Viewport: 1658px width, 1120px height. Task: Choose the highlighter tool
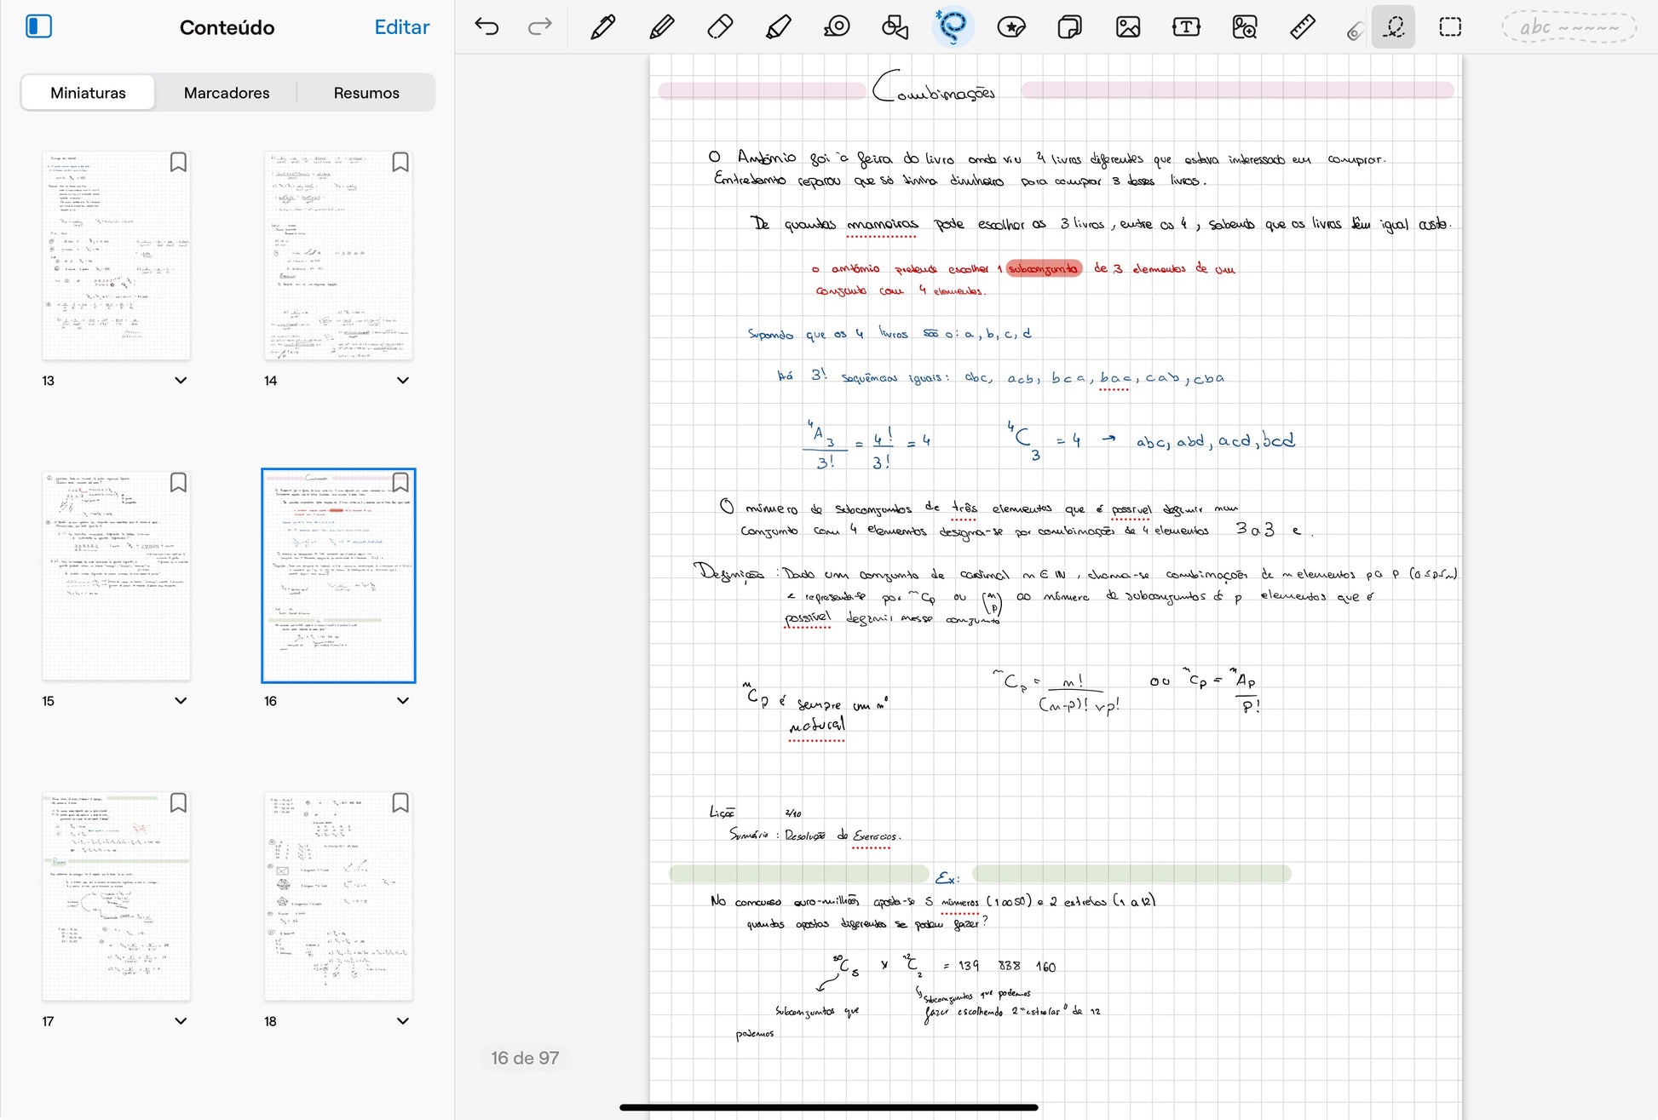tap(778, 27)
